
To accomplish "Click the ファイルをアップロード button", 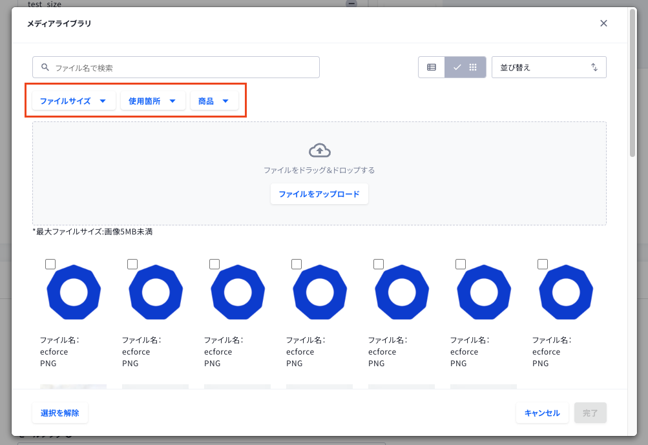I will tap(319, 194).
